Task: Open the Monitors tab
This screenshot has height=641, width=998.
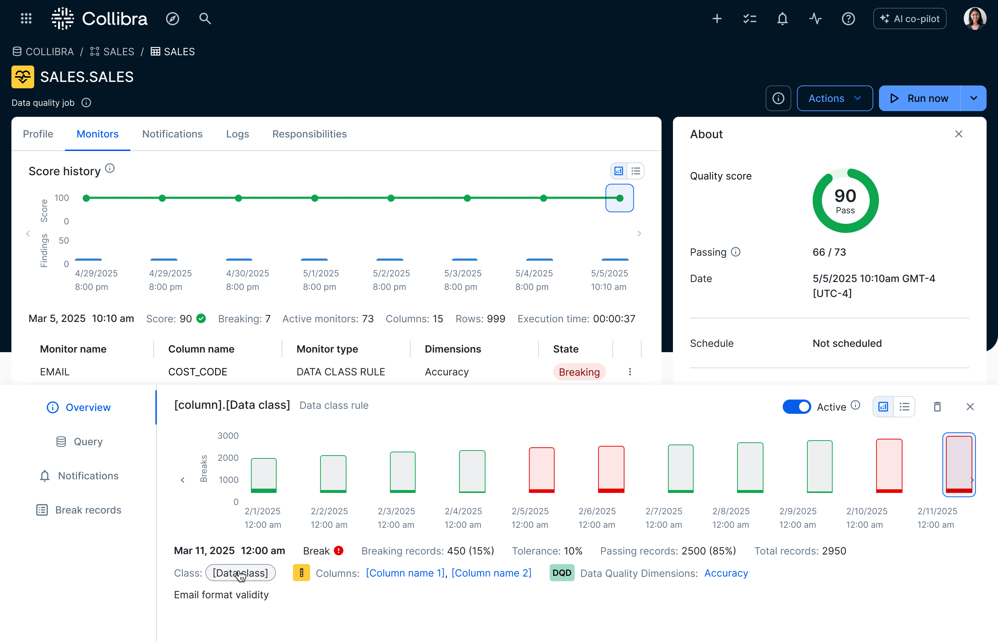Action: [x=97, y=134]
